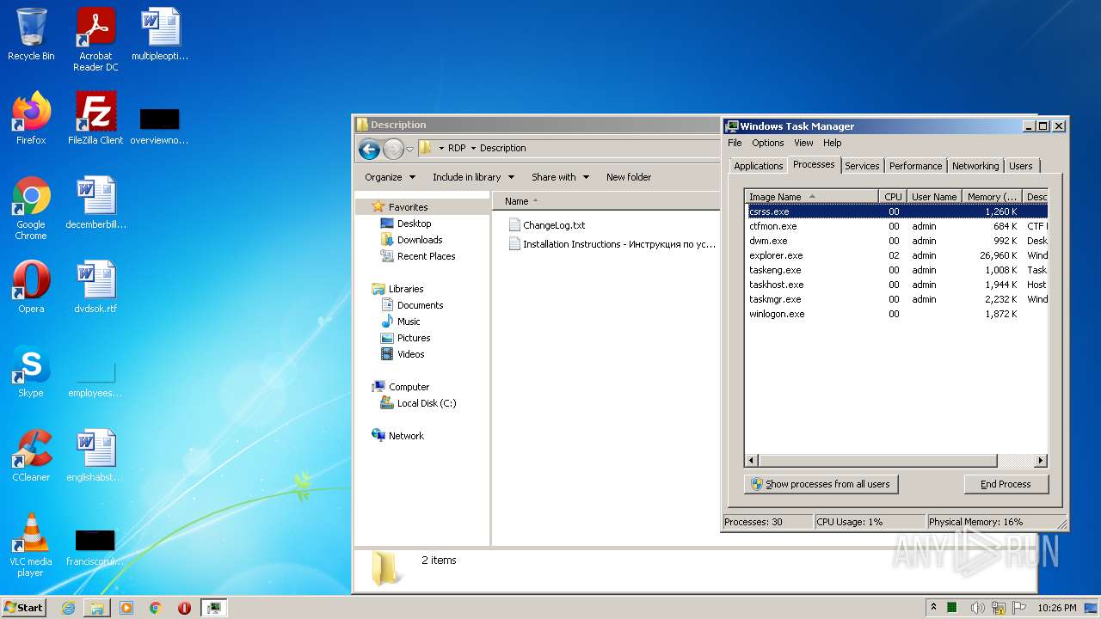
Task: Select explorer.exe process row
Action: (x=896, y=255)
